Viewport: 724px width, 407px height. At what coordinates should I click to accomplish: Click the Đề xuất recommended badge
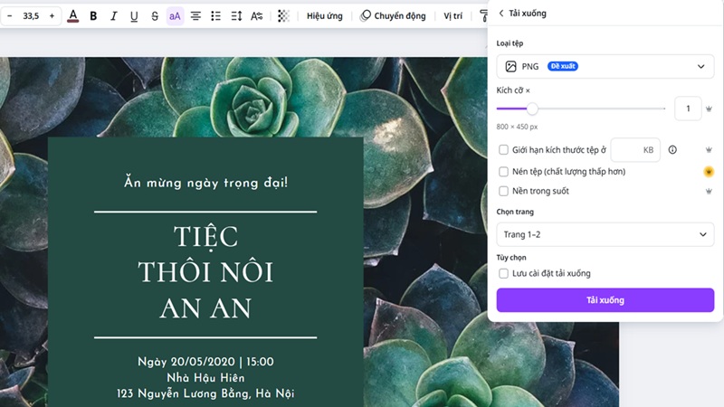pos(562,66)
